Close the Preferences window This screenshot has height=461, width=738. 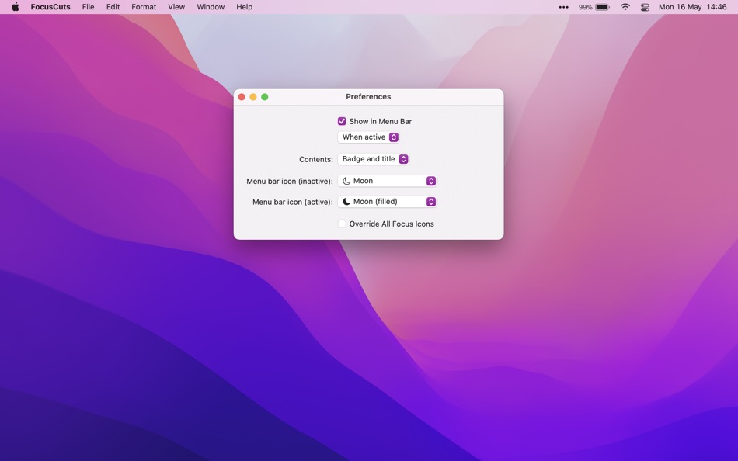click(x=242, y=97)
